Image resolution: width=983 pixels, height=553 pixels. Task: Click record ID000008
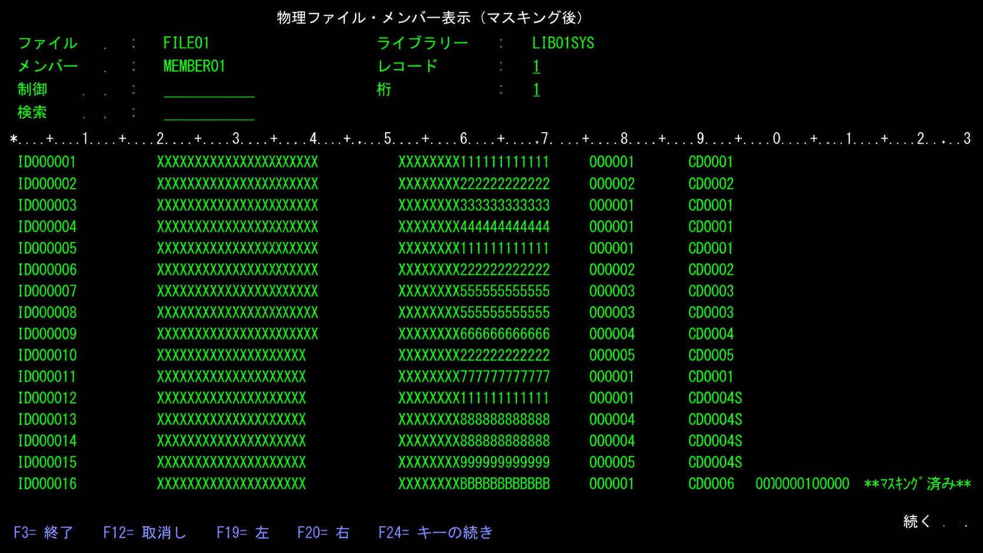point(47,313)
